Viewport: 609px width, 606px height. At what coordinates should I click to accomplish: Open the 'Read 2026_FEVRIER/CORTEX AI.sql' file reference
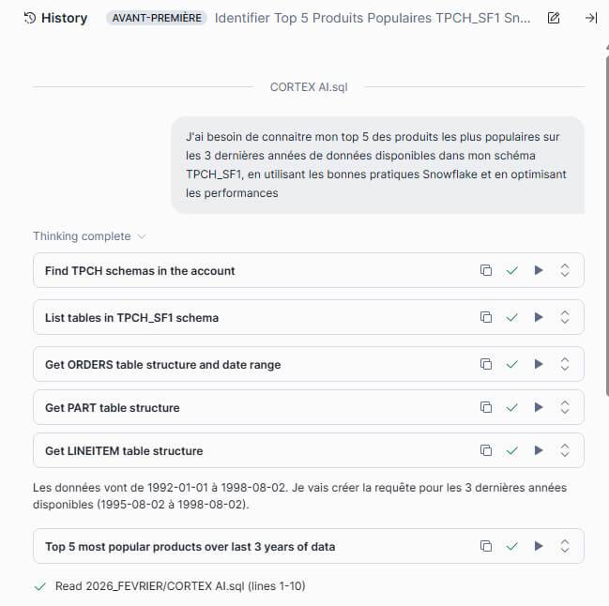[x=179, y=586]
